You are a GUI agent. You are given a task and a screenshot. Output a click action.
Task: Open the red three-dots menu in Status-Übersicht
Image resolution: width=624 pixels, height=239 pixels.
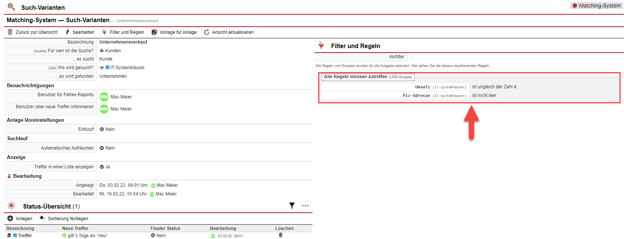pyautogui.click(x=305, y=206)
